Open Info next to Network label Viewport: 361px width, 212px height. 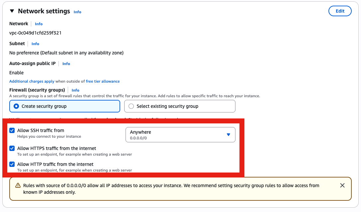click(39, 24)
